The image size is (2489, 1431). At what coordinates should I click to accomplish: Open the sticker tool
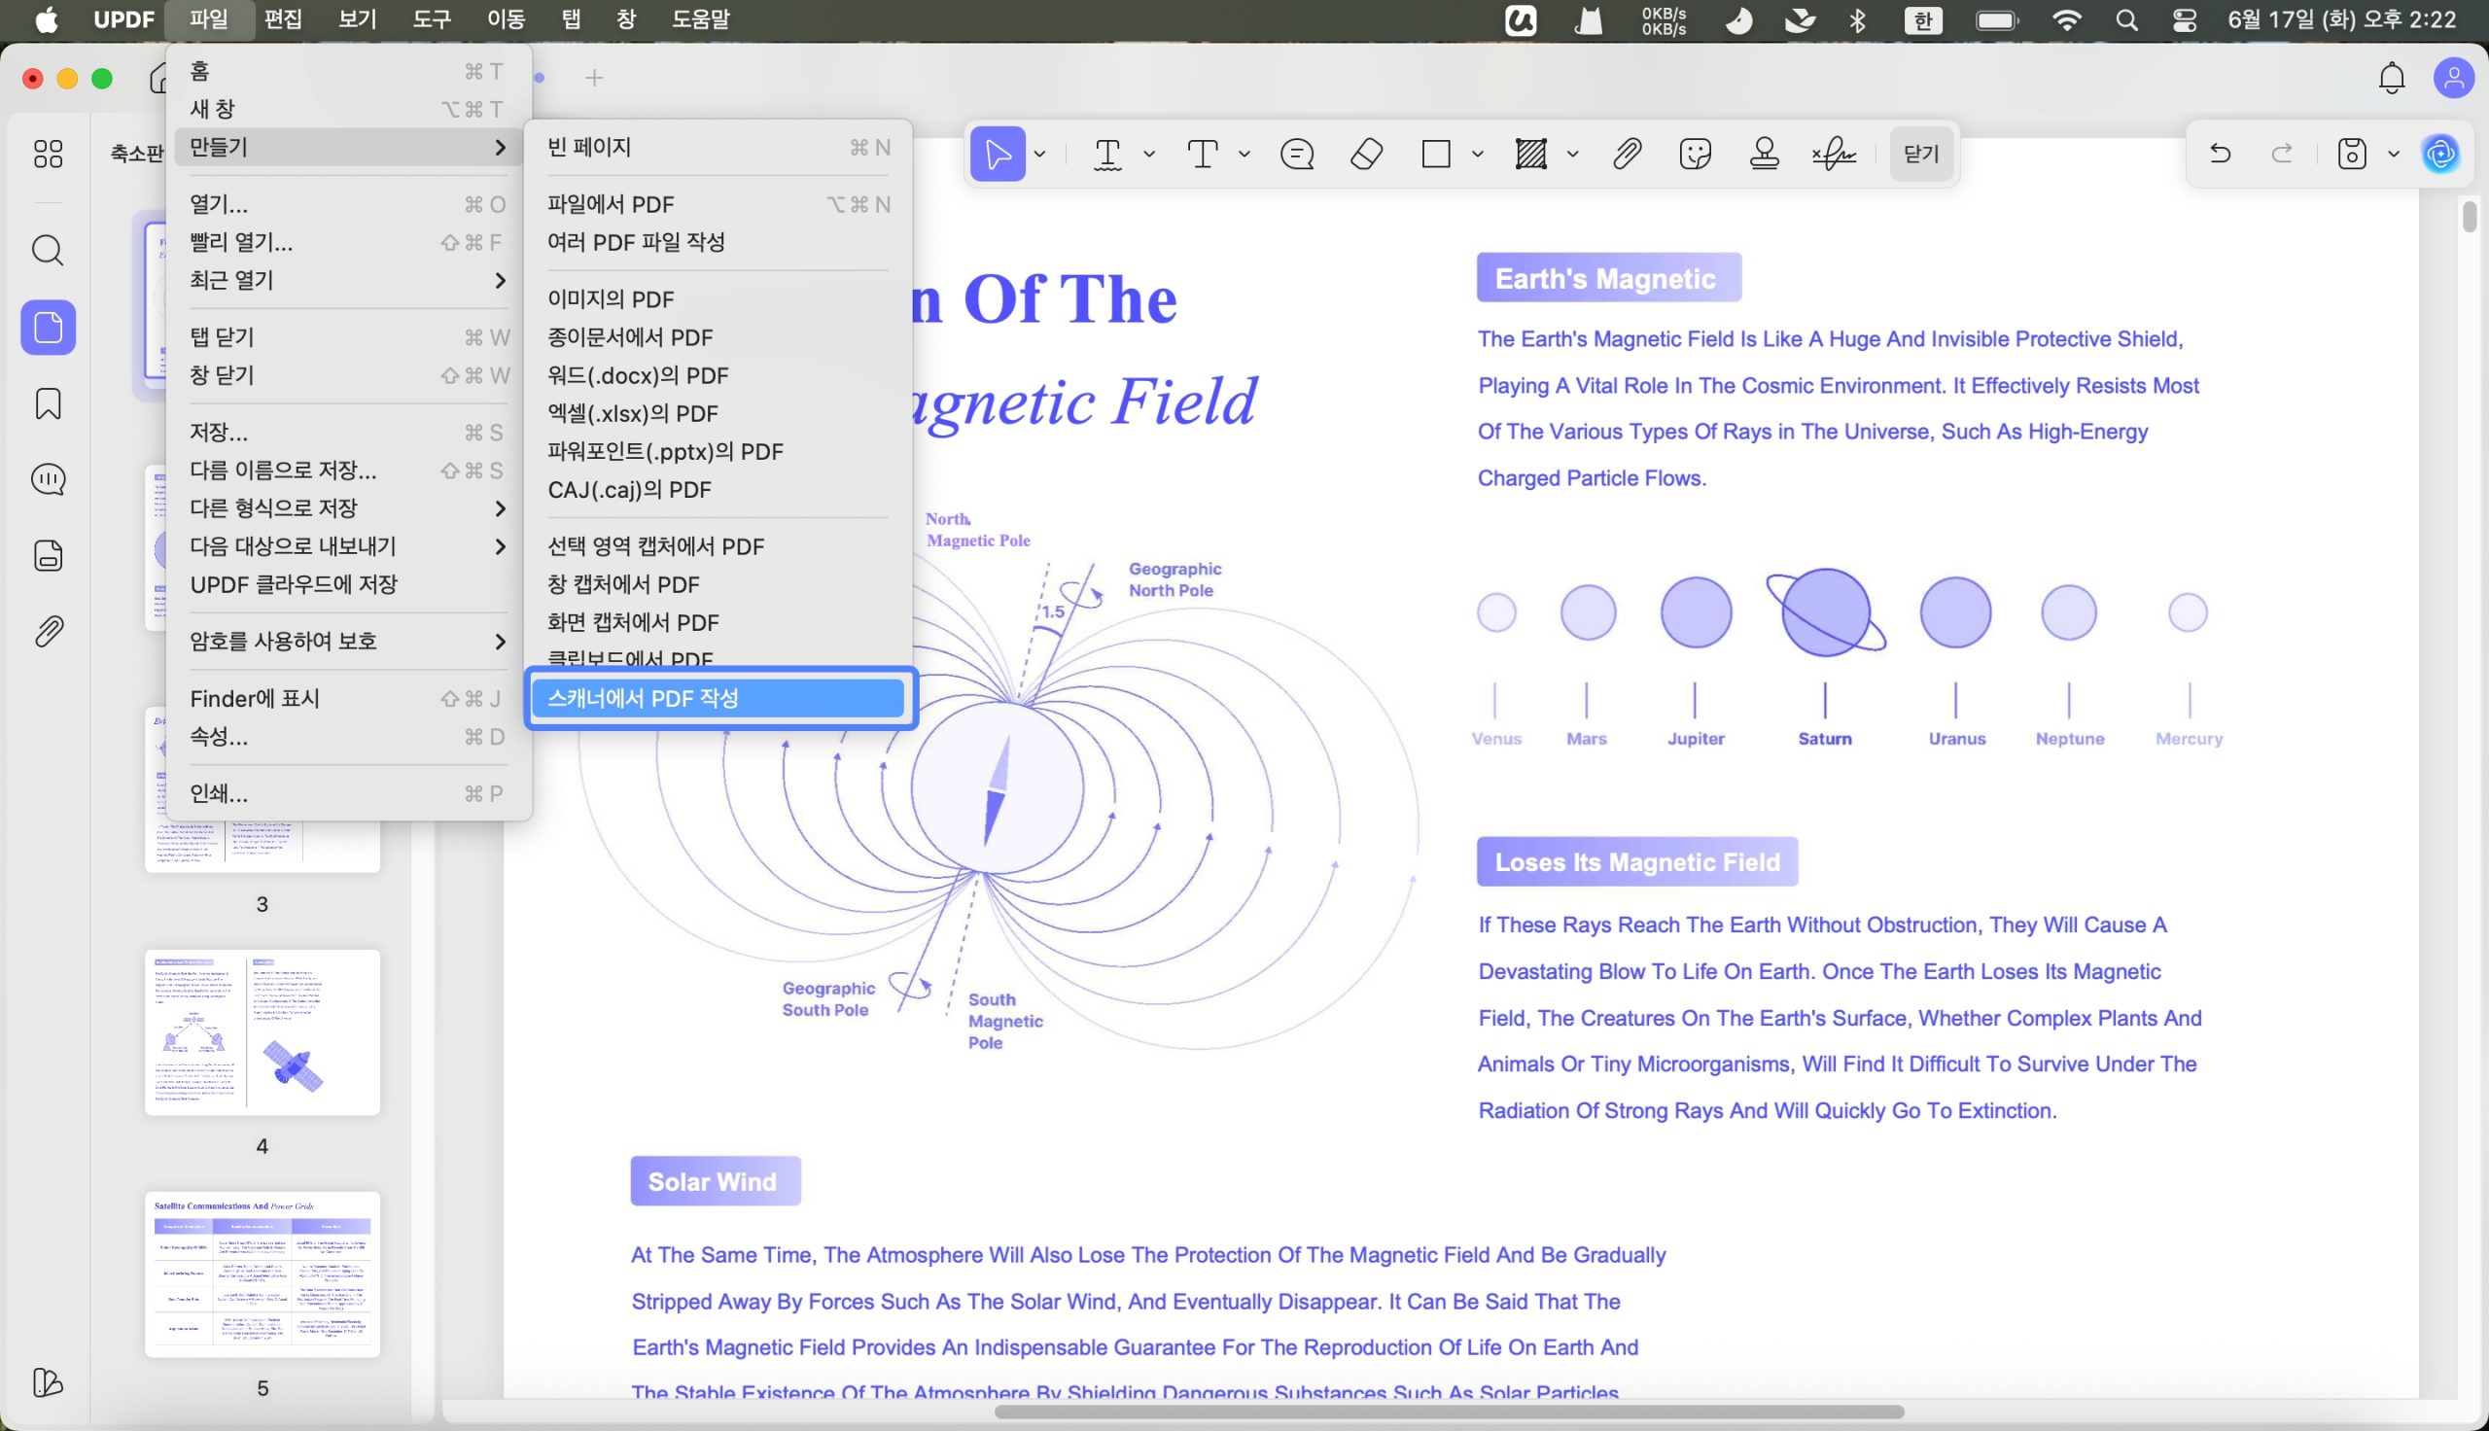coord(1696,155)
